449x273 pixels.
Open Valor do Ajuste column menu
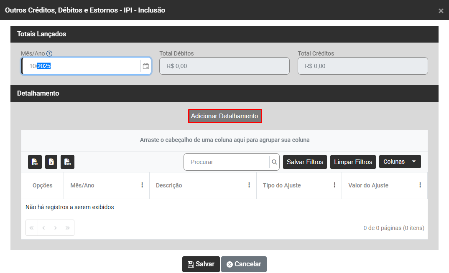(420, 185)
